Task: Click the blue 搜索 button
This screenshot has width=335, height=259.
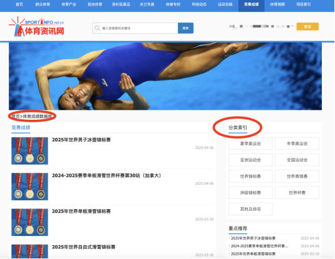Action: [185, 28]
